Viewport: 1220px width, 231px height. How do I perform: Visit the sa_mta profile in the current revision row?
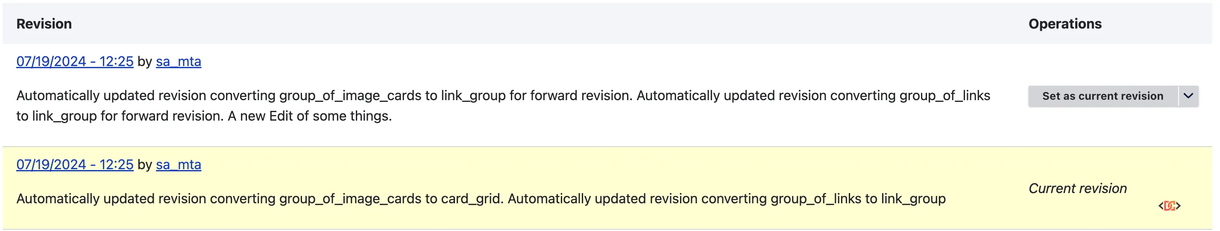[x=179, y=165]
